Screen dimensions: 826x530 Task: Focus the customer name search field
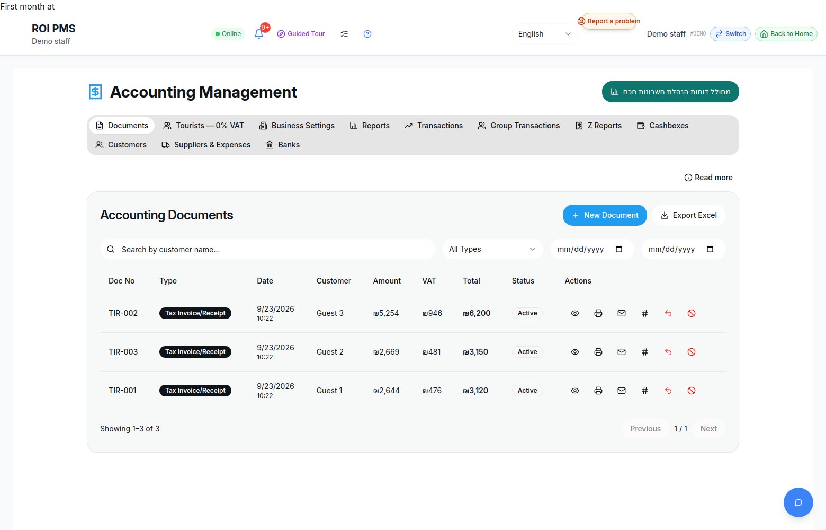(x=268, y=249)
